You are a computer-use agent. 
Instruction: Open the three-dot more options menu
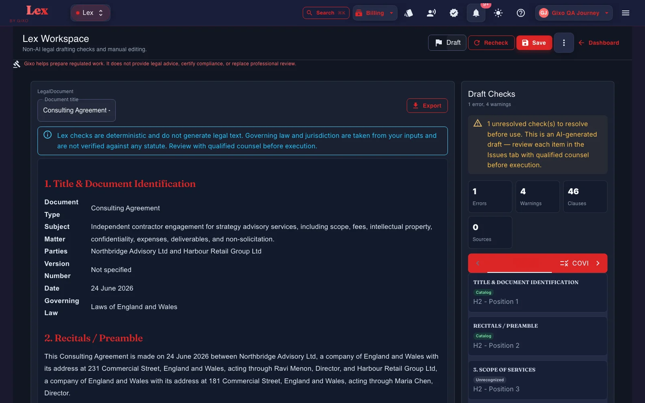564,43
